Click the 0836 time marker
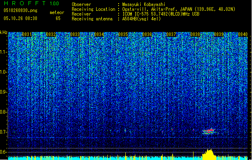 tap(147, 34)
